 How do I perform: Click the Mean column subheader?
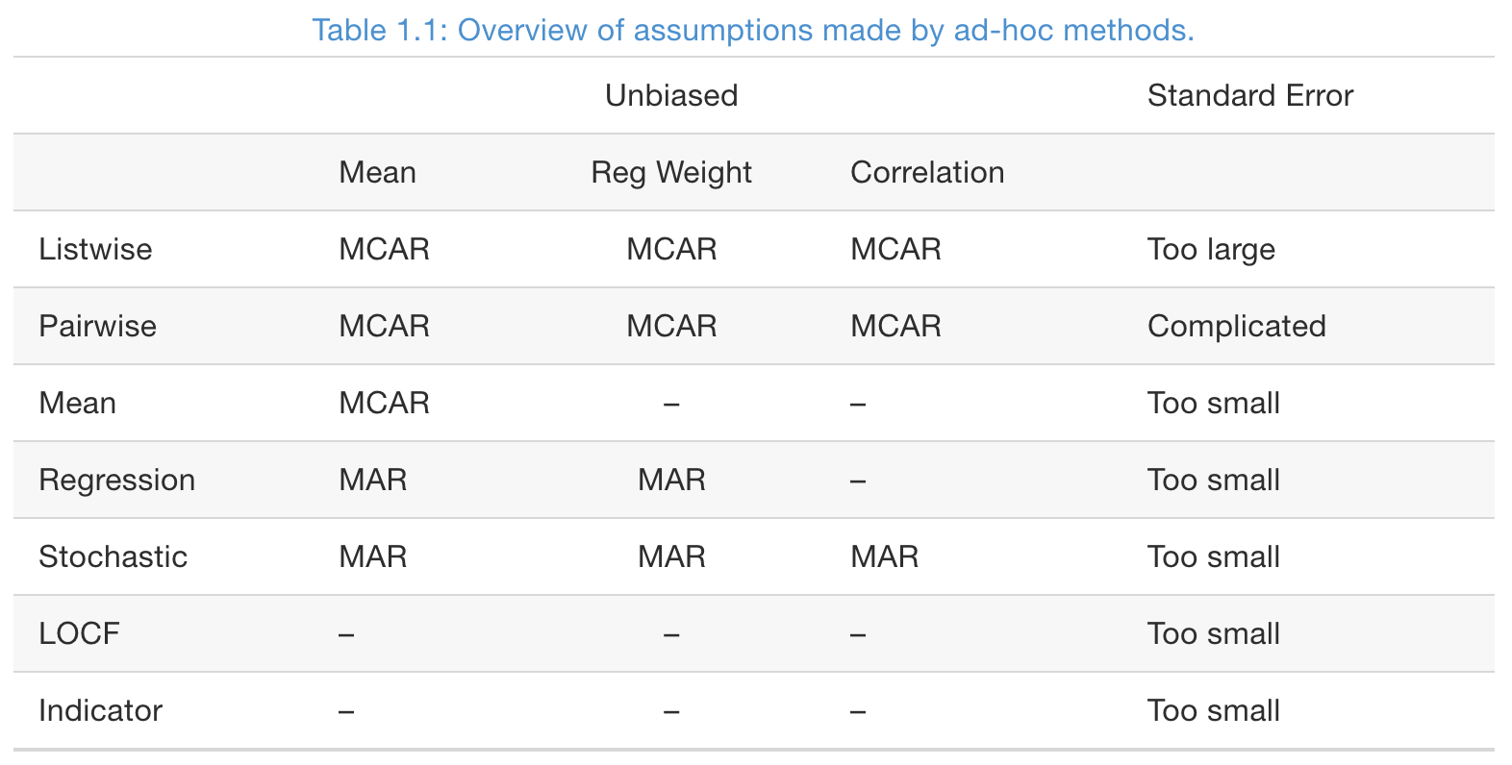click(378, 172)
